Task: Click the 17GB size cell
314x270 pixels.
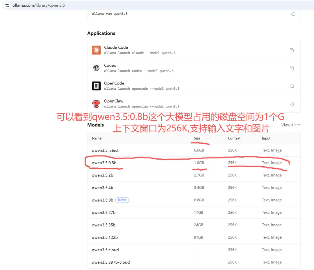Action: coord(199,213)
